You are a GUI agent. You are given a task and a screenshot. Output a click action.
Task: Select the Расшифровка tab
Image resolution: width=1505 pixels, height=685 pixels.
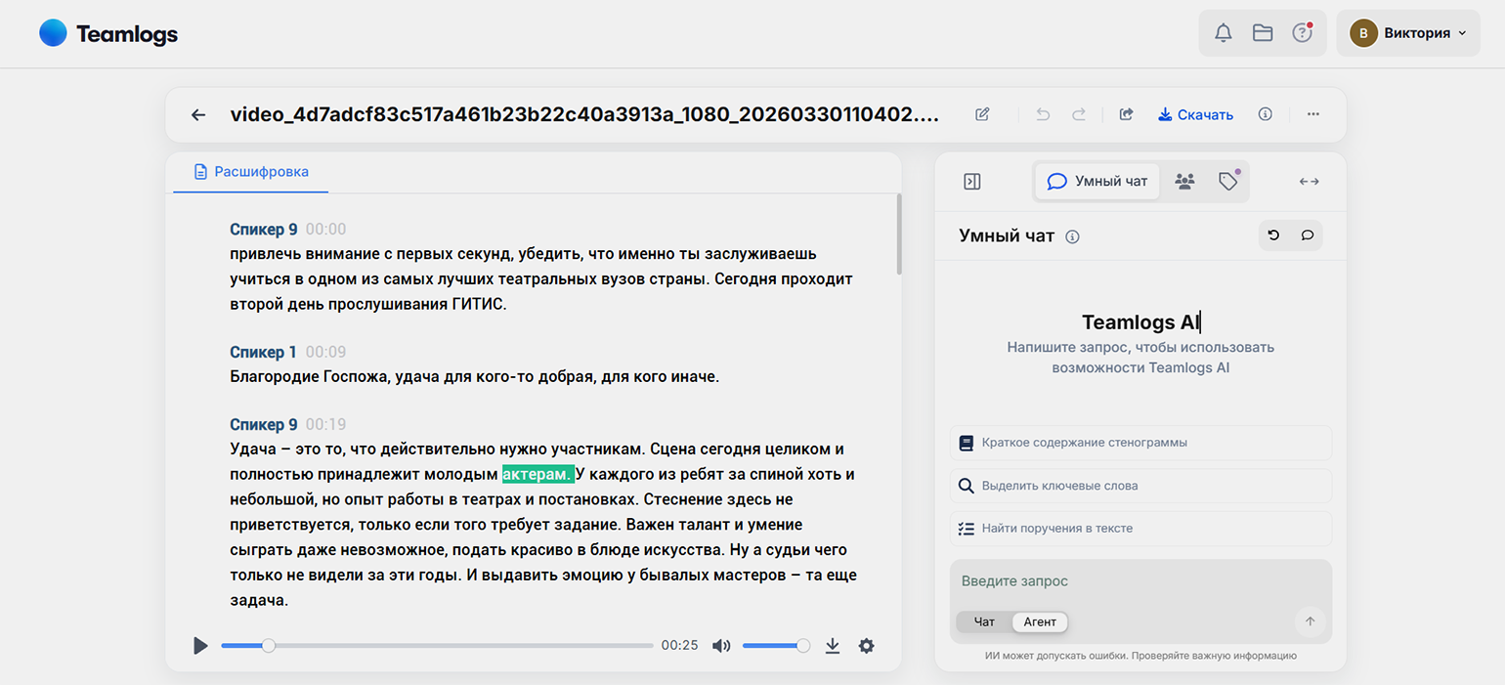point(251,172)
